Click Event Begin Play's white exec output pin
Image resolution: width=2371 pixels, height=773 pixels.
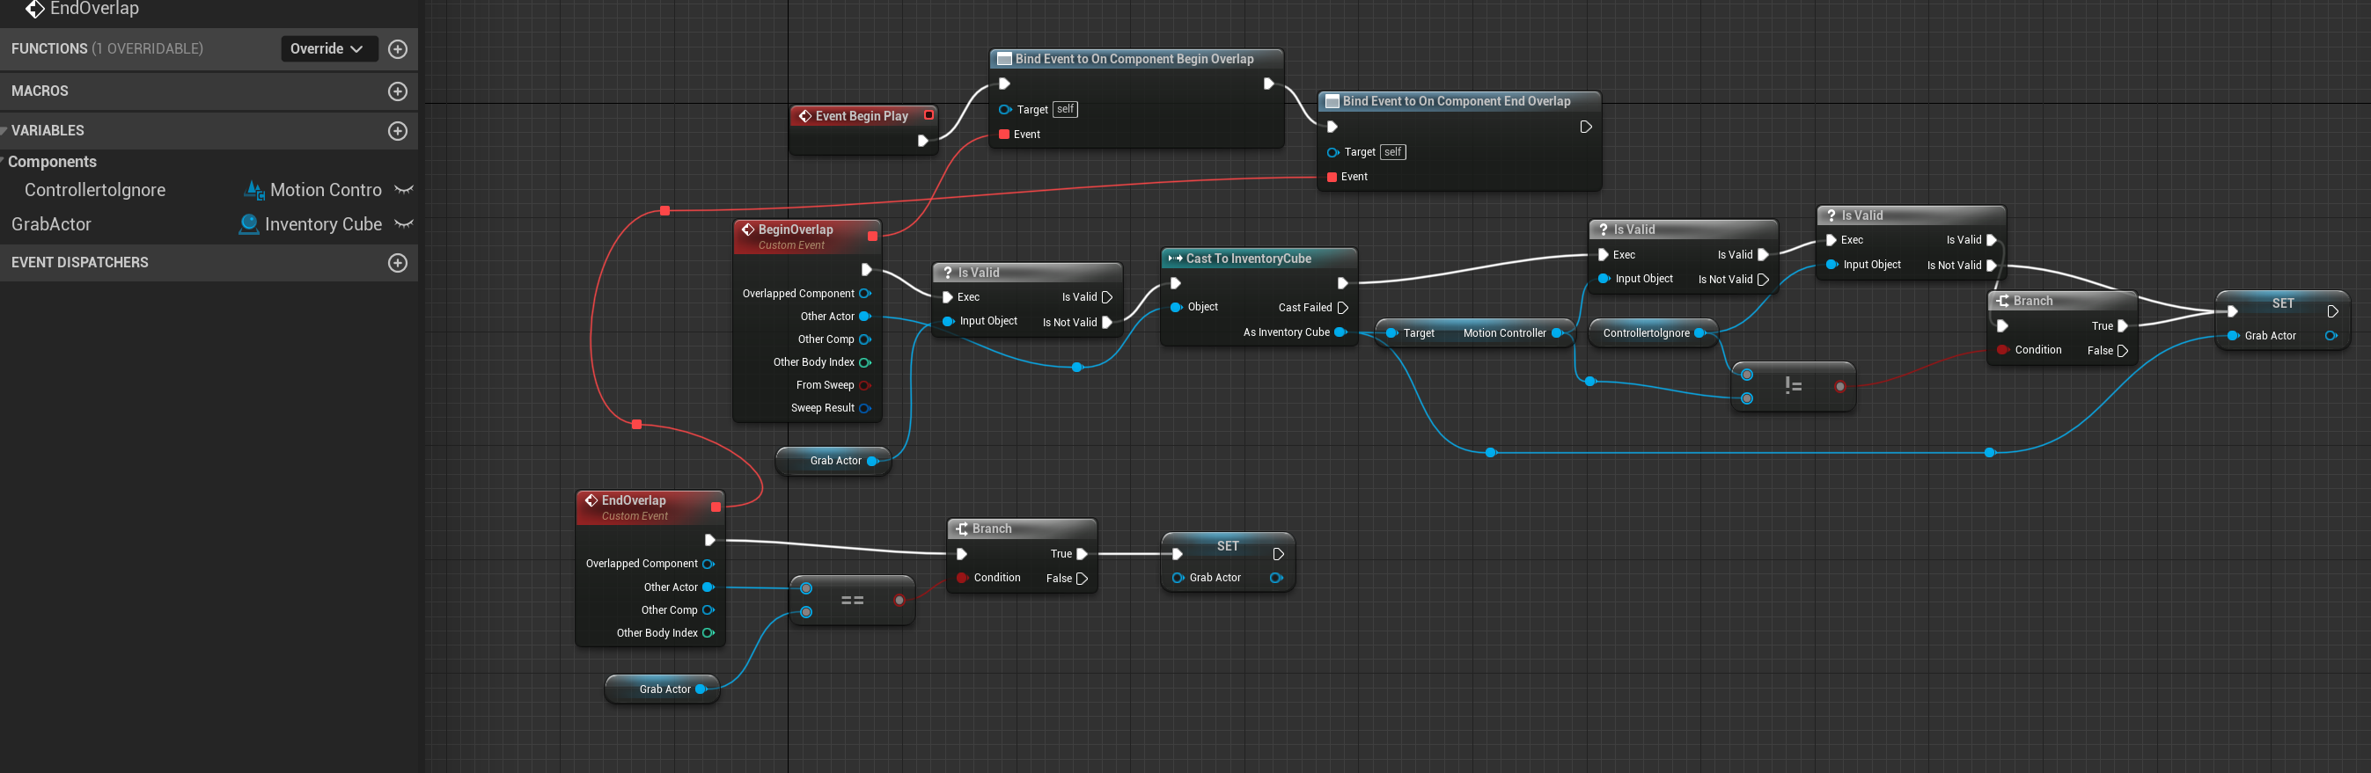[922, 141]
